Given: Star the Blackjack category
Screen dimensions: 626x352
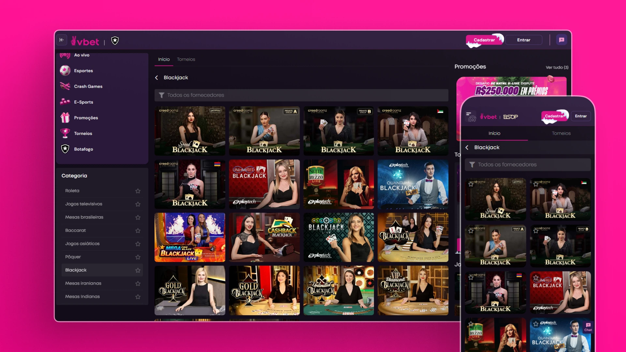Looking at the screenshot, I should (x=138, y=270).
